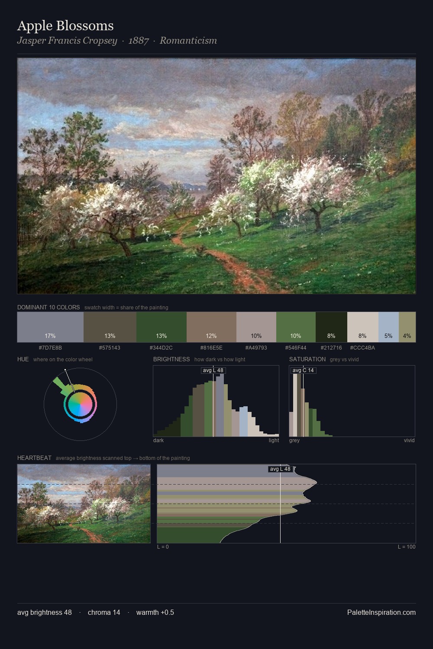
Task: Click the HEARTBEAT section heading
Action: pos(34,458)
